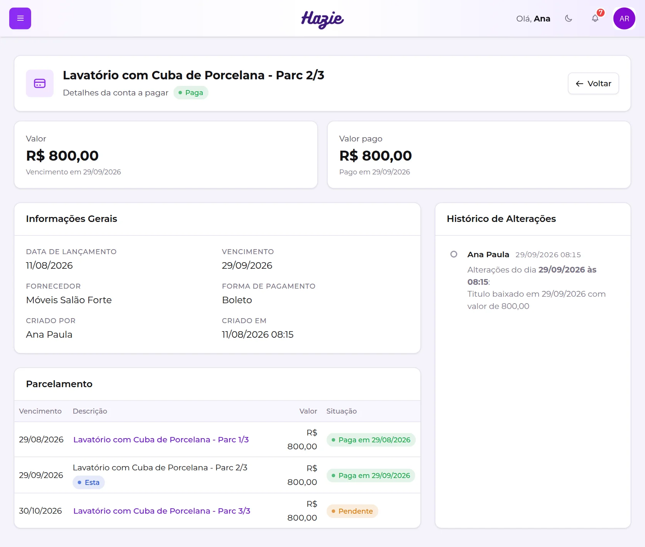The image size is (645, 547).
Task: Toggle dark mode moon icon
Action: 569,18
